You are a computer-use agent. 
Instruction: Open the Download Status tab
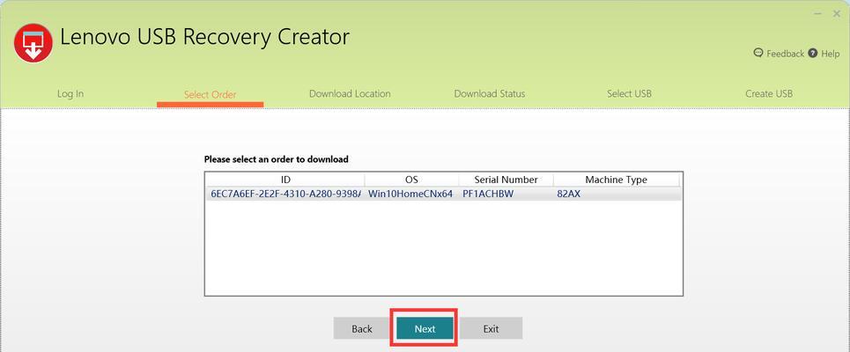(490, 93)
